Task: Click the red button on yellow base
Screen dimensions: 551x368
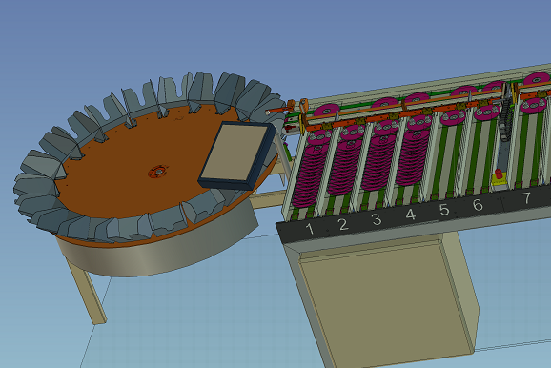Action: [x=499, y=174]
